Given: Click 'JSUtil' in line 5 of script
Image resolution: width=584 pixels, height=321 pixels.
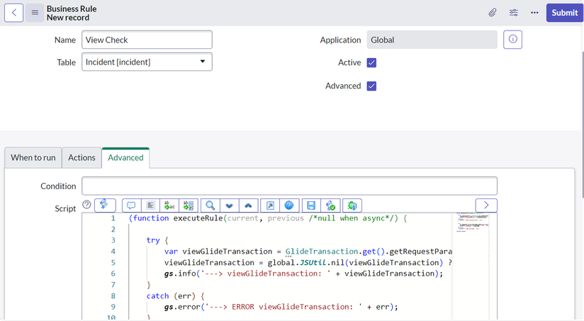Looking at the screenshot, I should [313, 262].
